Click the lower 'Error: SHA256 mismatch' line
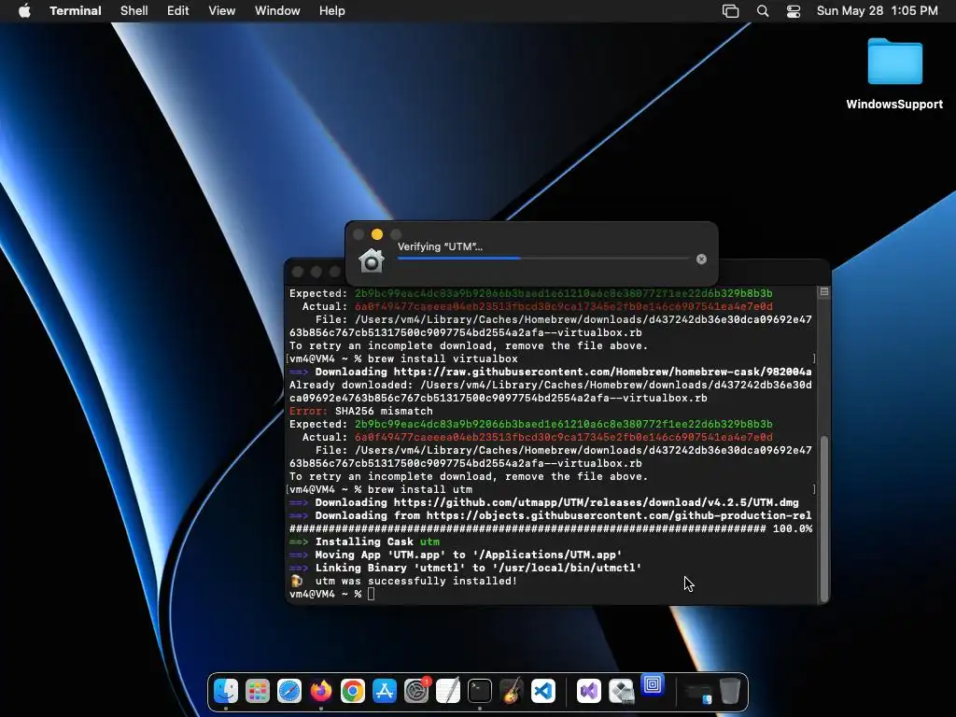This screenshot has height=717, width=956. pos(361,411)
